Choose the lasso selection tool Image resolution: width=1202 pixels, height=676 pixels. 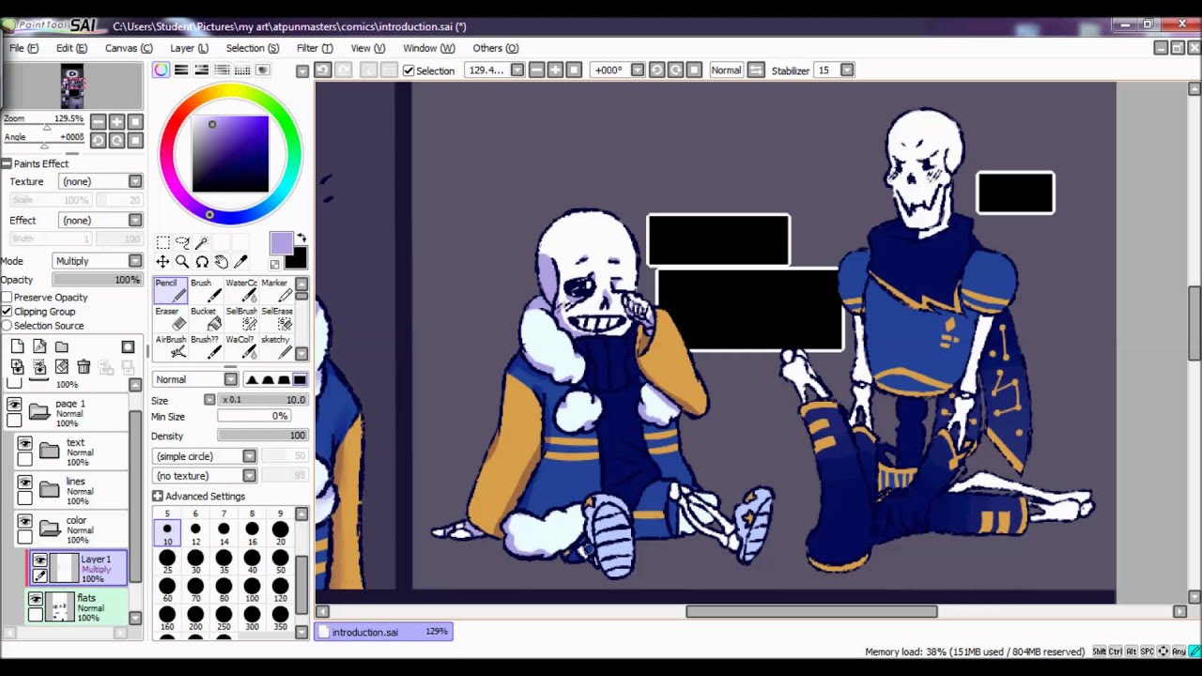click(x=182, y=242)
